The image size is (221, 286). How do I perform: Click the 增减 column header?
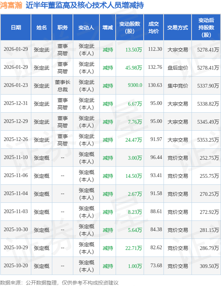(108, 28)
